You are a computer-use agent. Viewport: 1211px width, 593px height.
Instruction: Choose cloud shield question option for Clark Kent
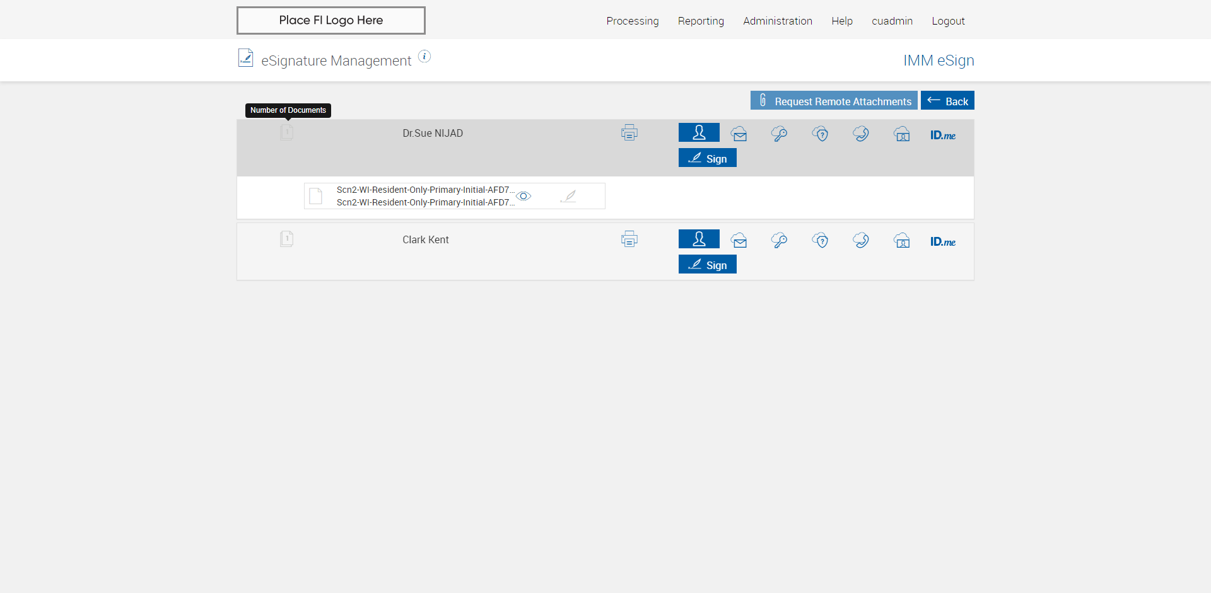pos(820,240)
